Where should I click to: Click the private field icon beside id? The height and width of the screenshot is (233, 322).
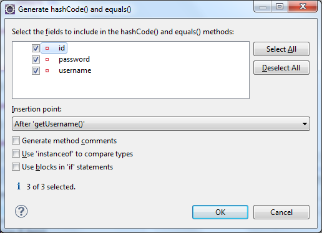(x=47, y=48)
